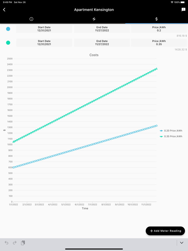
Task: Switch to the energy lightning tab
Action: click(94, 19)
